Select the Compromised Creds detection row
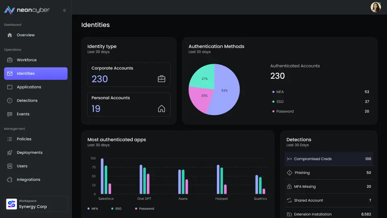The width and height of the screenshot is (387, 218). (x=329, y=159)
